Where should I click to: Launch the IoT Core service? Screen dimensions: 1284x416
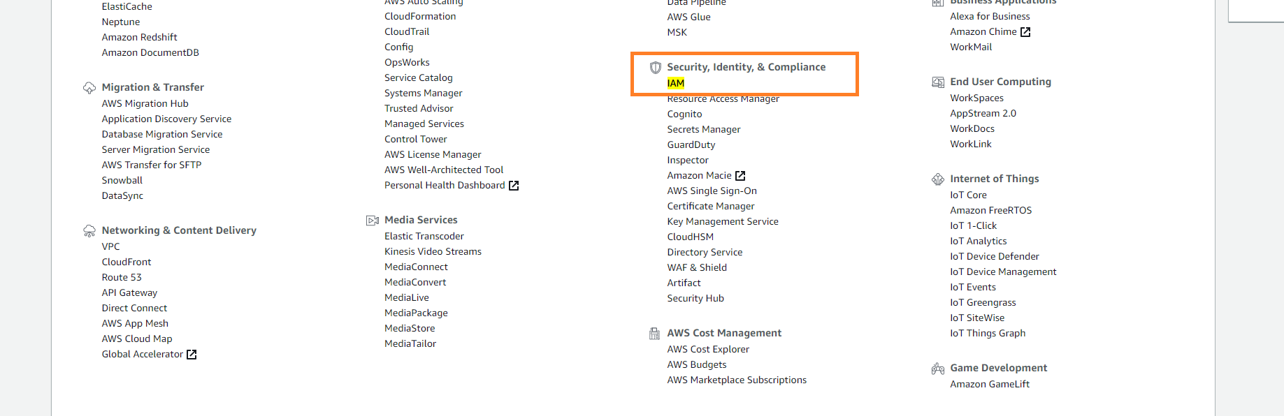(968, 195)
